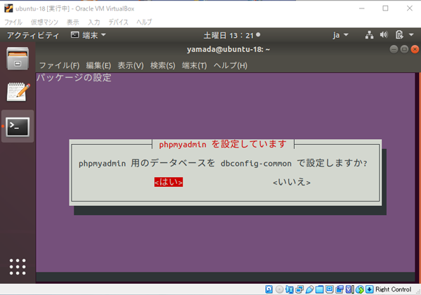
Task: Click the clipboard power icon in top bar
Action: pos(399,35)
